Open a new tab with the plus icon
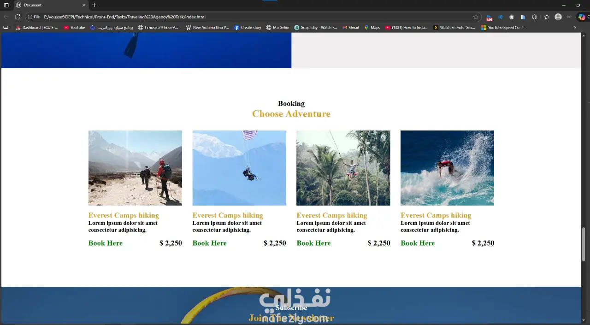 point(94,5)
